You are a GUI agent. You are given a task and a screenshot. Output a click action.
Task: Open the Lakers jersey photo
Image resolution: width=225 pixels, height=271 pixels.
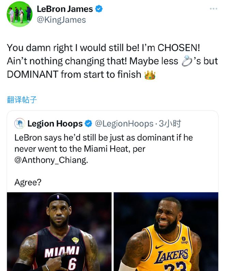tap(166, 232)
